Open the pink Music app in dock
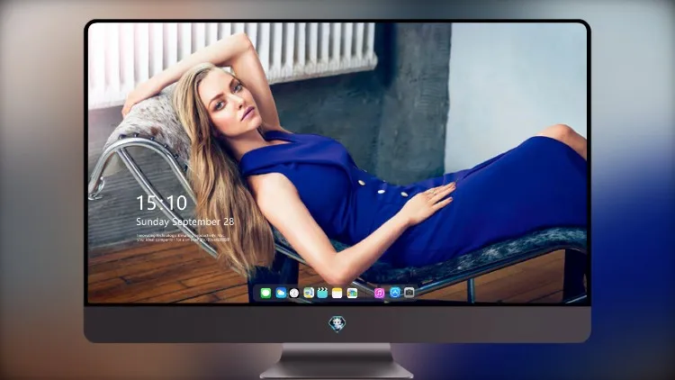Screen dimensions: 675x380 379,294
